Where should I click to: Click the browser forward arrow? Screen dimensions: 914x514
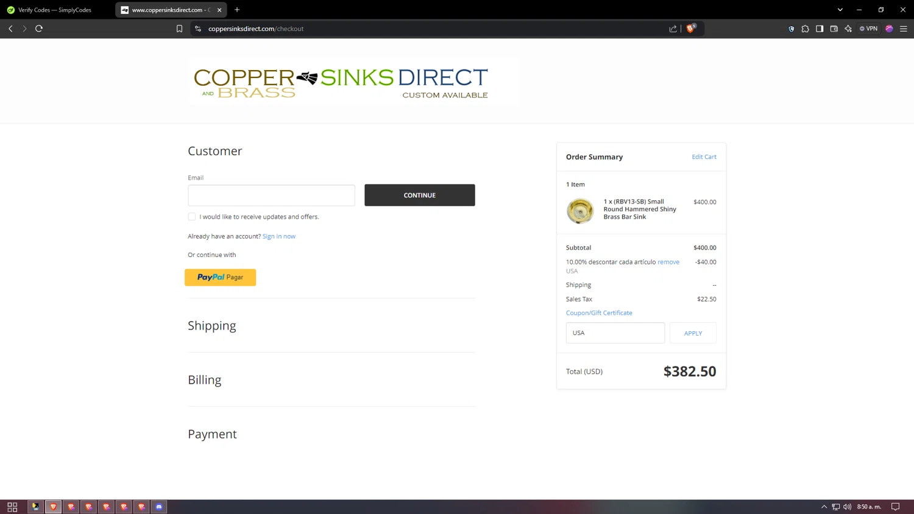(x=24, y=29)
